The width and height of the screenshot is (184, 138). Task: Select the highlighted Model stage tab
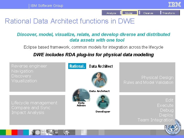pos(130,13)
